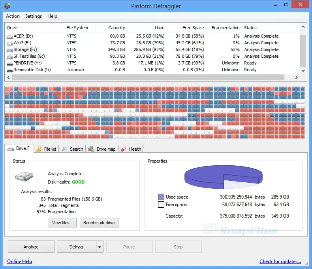This screenshot has width=312, height=269.
Task: Click the Benchmark drive button
Action: click(99, 223)
